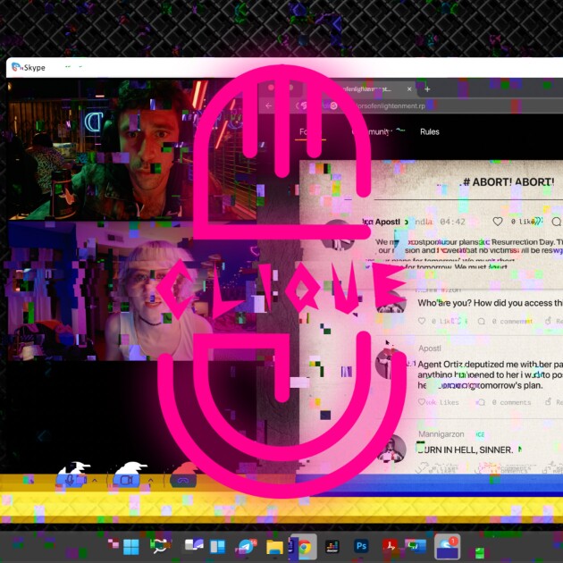
Task: Mute the Skype microphone button
Action: point(71,480)
